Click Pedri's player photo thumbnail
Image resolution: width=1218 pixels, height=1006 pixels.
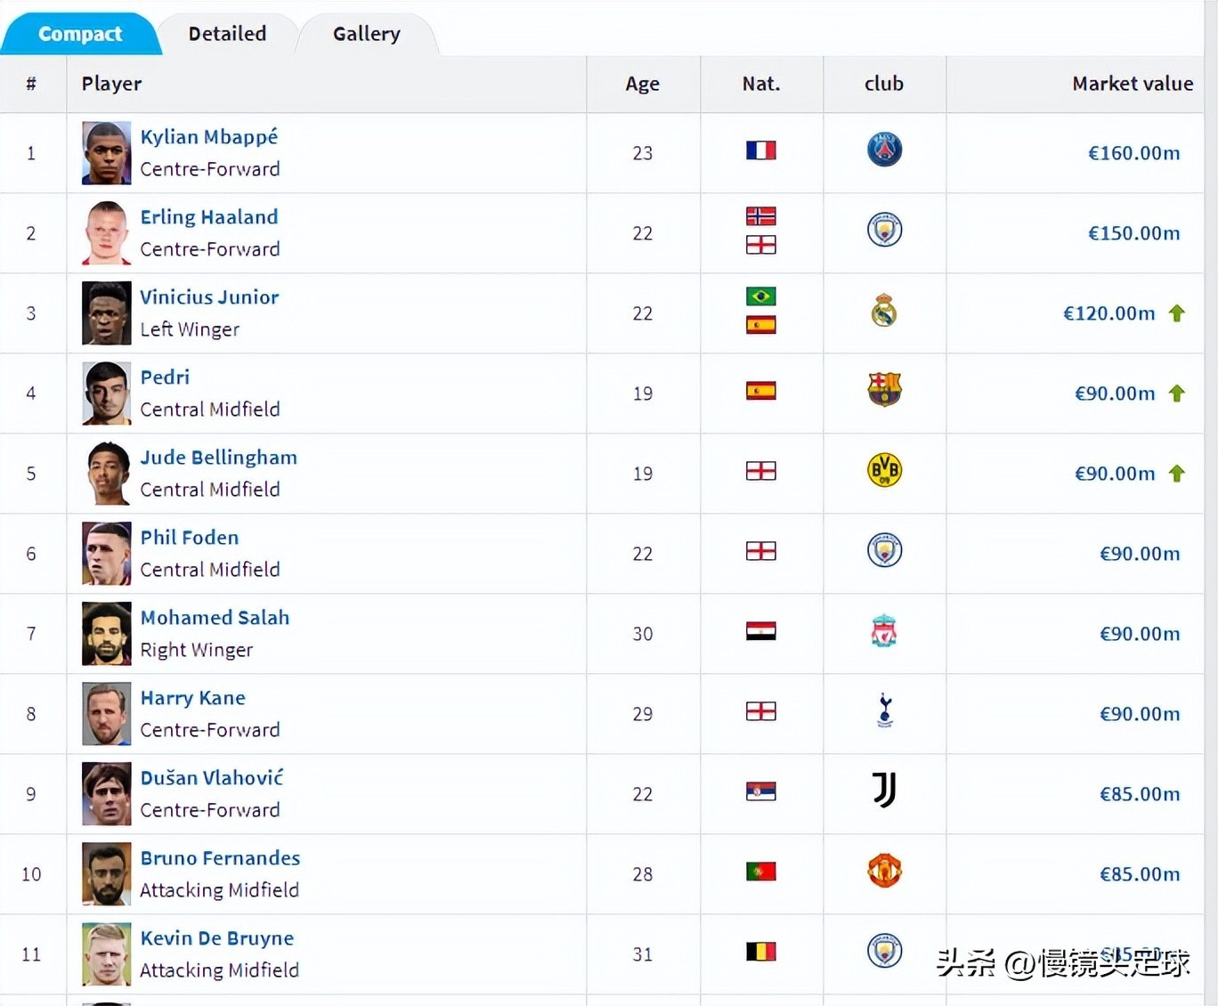click(x=106, y=393)
